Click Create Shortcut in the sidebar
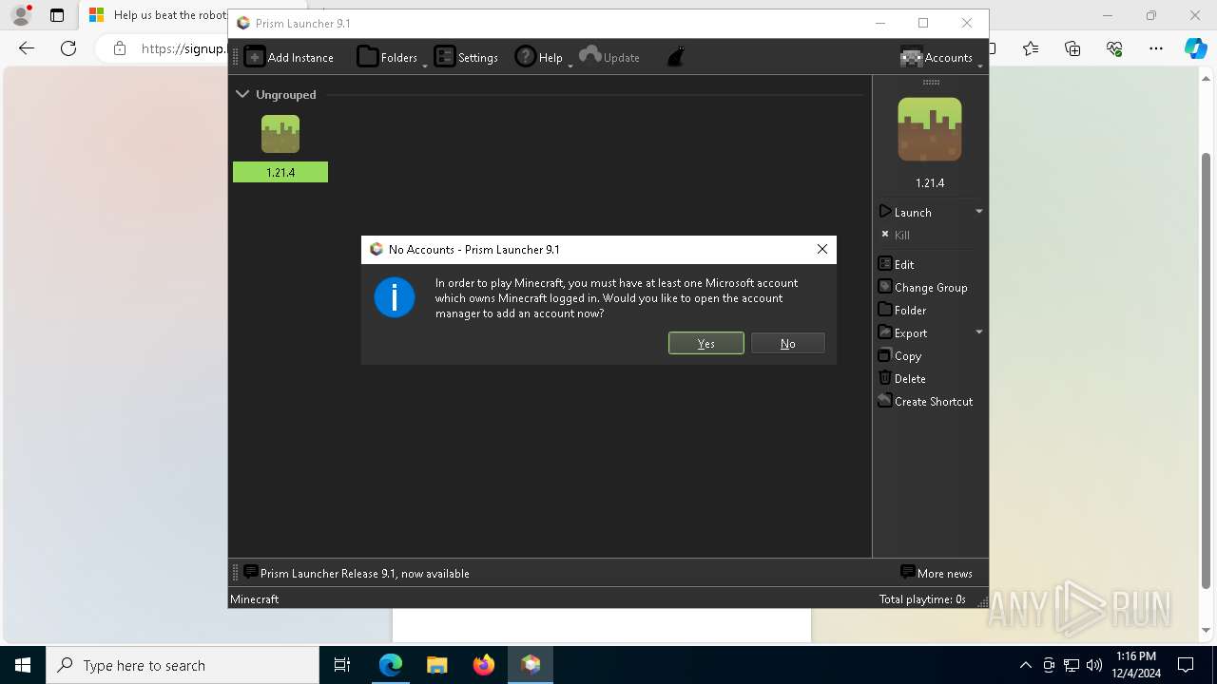The height and width of the screenshot is (684, 1217). pyautogui.click(x=925, y=401)
